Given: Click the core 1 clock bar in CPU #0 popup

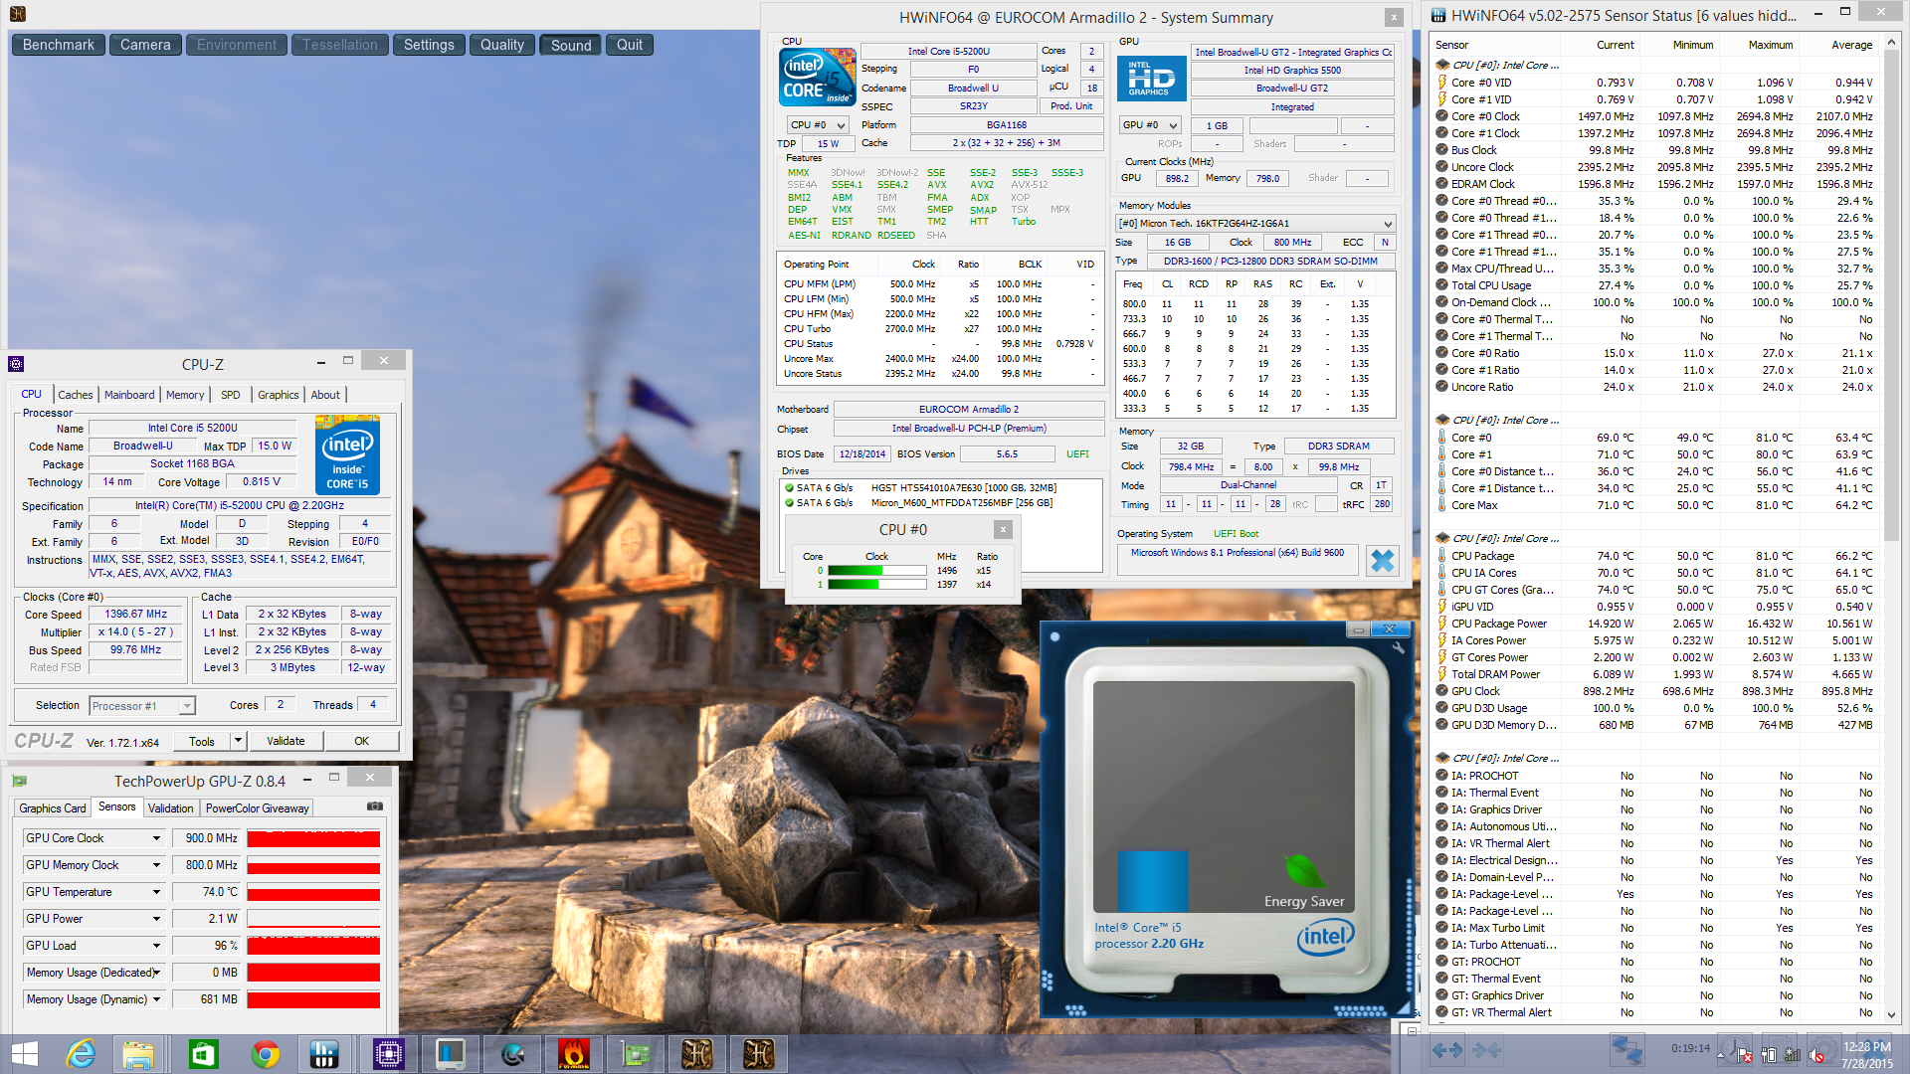Looking at the screenshot, I should 876,585.
